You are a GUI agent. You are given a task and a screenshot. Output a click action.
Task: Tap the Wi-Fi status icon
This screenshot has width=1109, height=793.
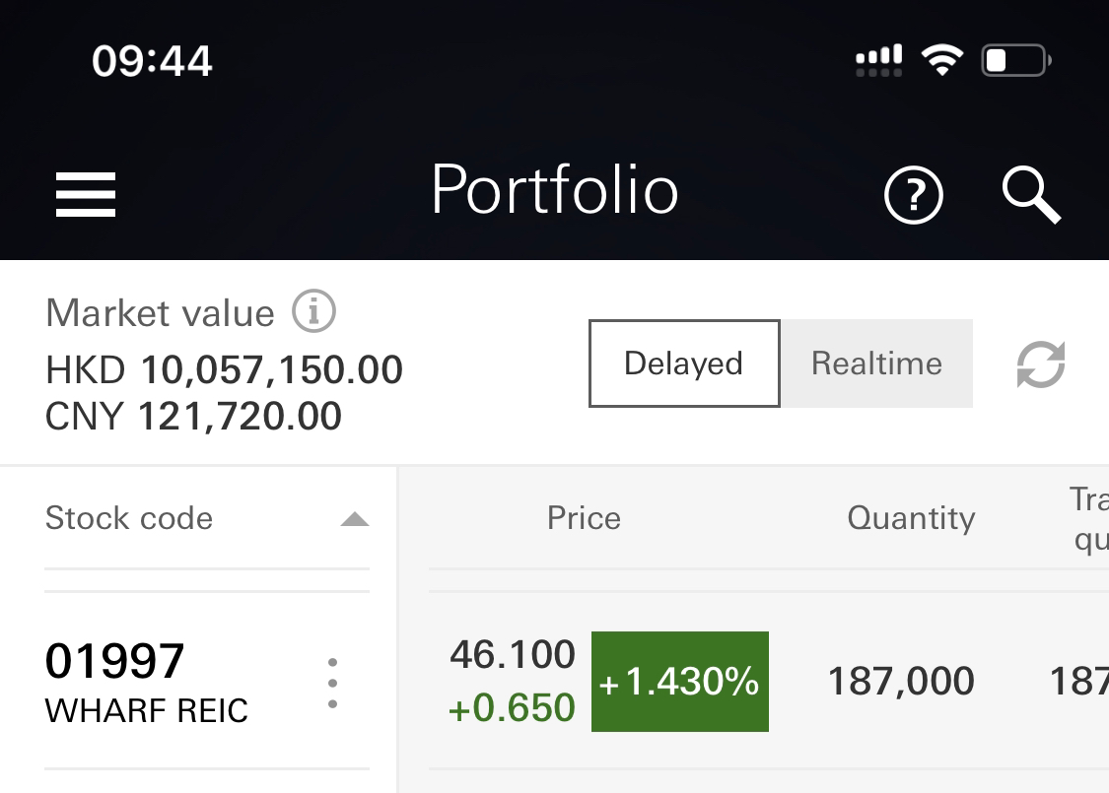(941, 60)
